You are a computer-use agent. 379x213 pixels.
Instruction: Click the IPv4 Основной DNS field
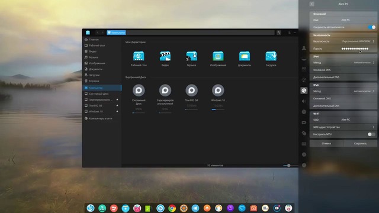pos(343,70)
